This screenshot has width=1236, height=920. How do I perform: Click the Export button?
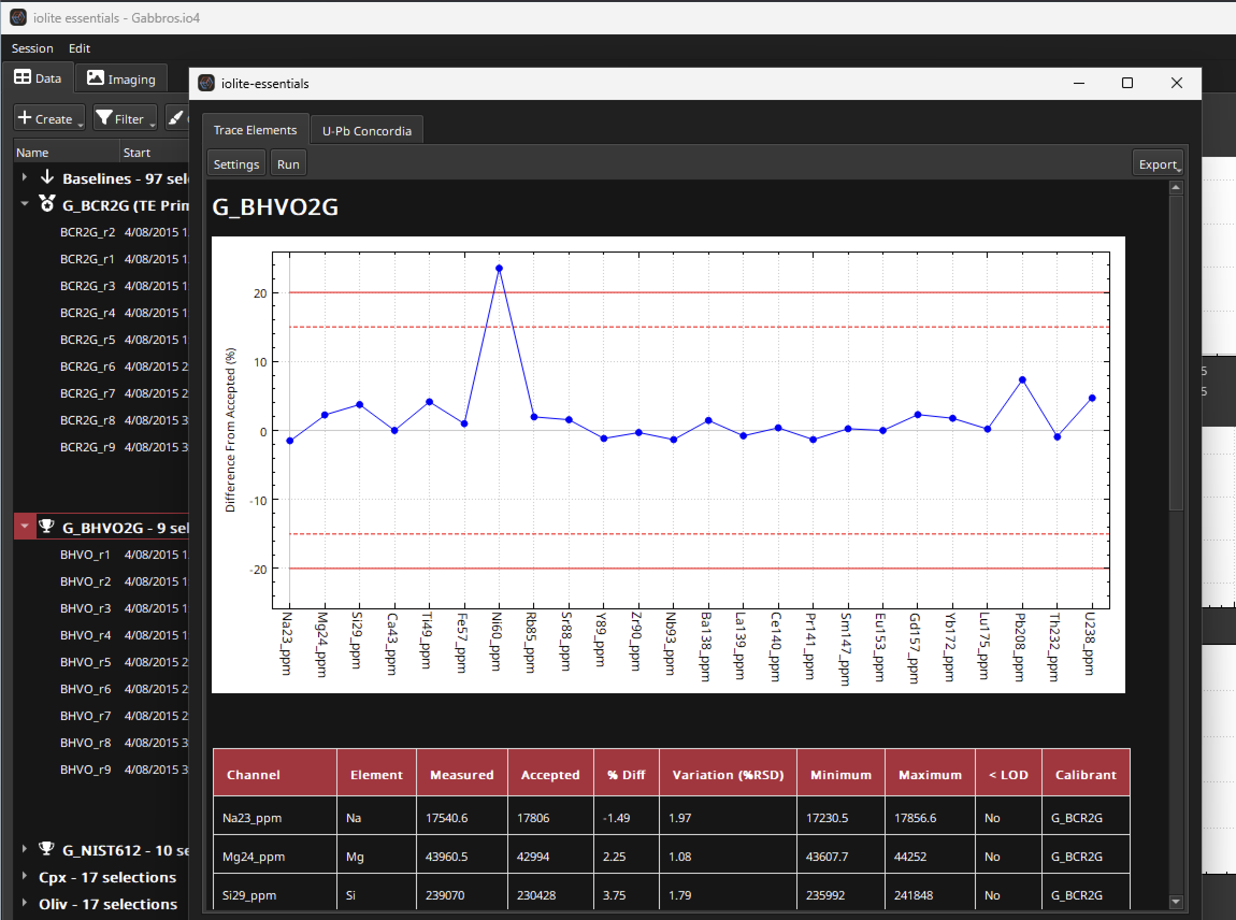tap(1158, 163)
